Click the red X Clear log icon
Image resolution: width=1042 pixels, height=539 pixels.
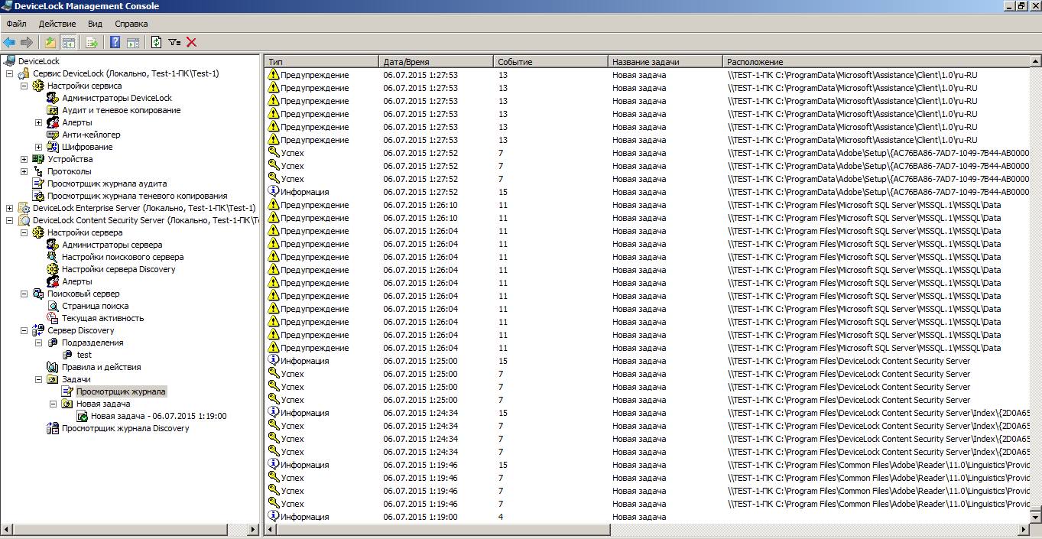tap(192, 43)
